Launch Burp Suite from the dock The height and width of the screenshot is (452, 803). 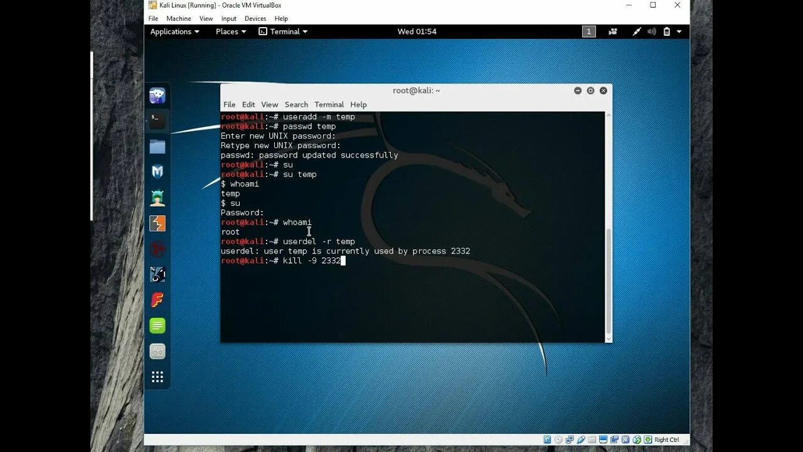(157, 223)
